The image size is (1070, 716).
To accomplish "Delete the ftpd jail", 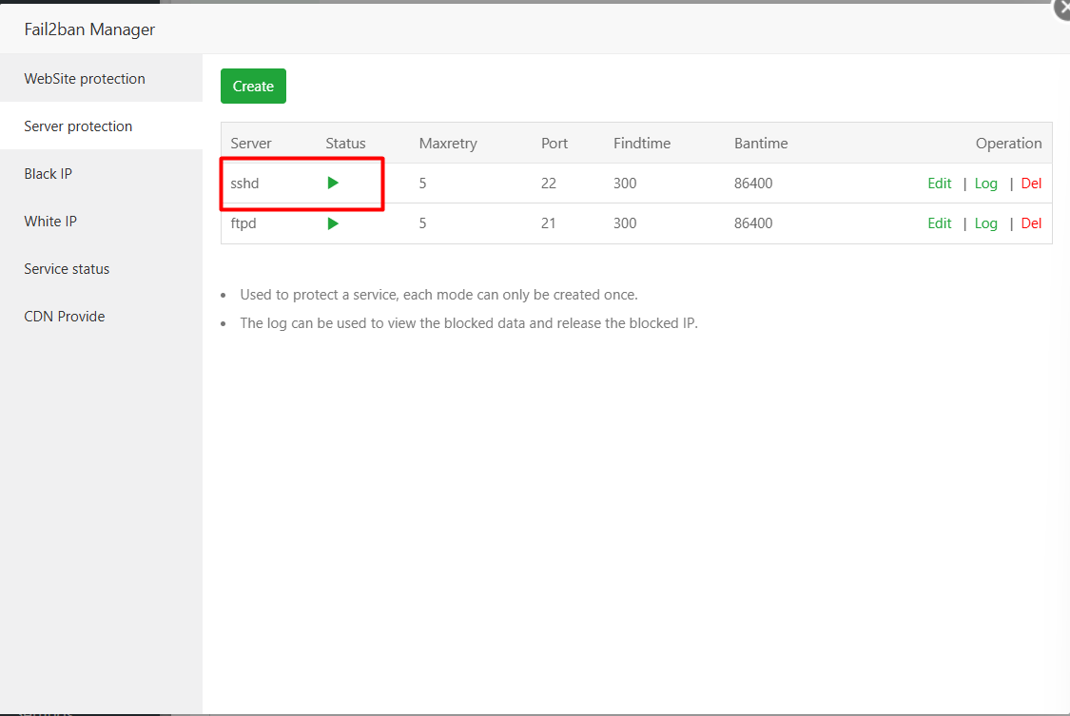I will tap(1031, 223).
